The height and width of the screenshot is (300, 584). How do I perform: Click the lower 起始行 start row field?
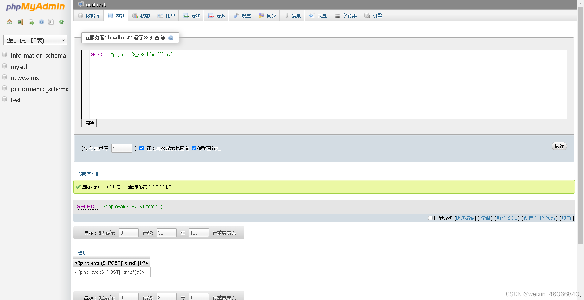(x=129, y=297)
